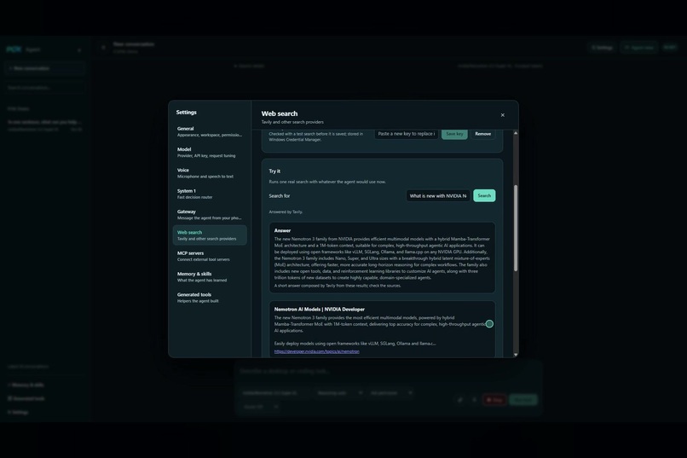Click the task description box in the background composer
Viewport: 687px width, 458px height.
click(388, 371)
